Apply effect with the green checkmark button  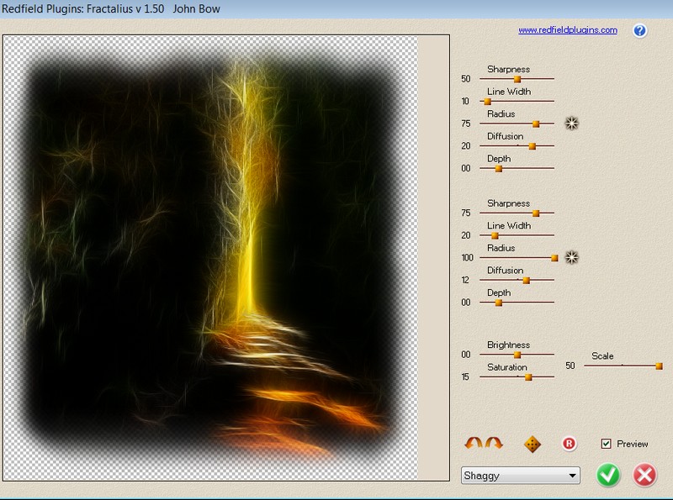click(607, 475)
